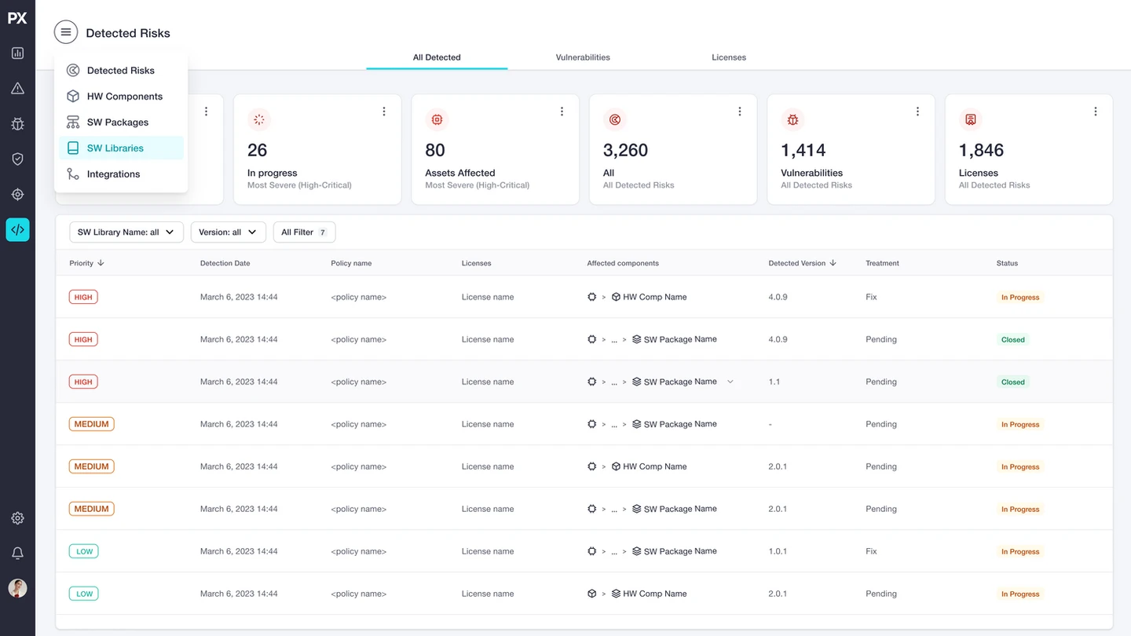Open the user avatar profile
The image size is (1131, 636).
(17, 588)
